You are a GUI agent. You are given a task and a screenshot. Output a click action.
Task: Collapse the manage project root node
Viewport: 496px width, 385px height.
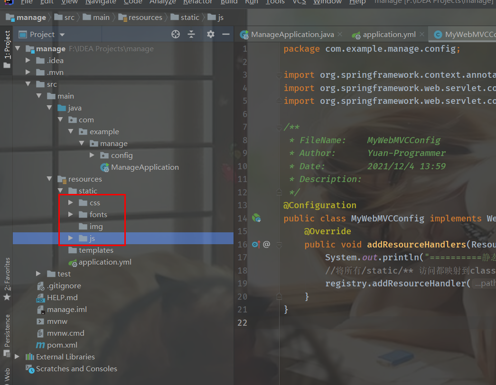tap(18, 48)
